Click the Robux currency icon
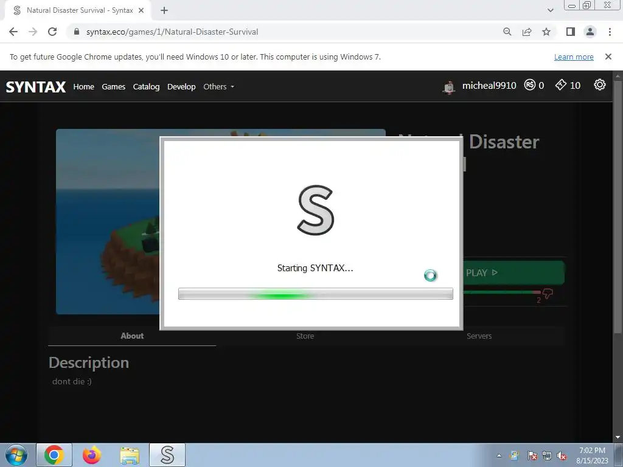This screenshot has width=623, height=467. tap(530, 85)
